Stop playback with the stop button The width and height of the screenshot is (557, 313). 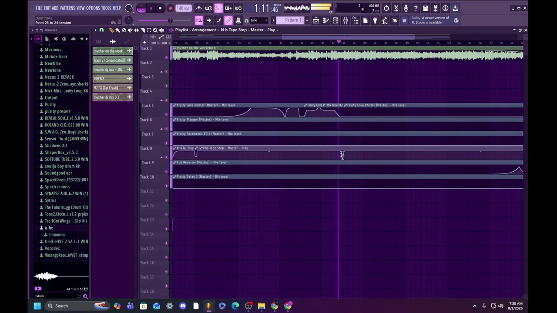point(160,8)
